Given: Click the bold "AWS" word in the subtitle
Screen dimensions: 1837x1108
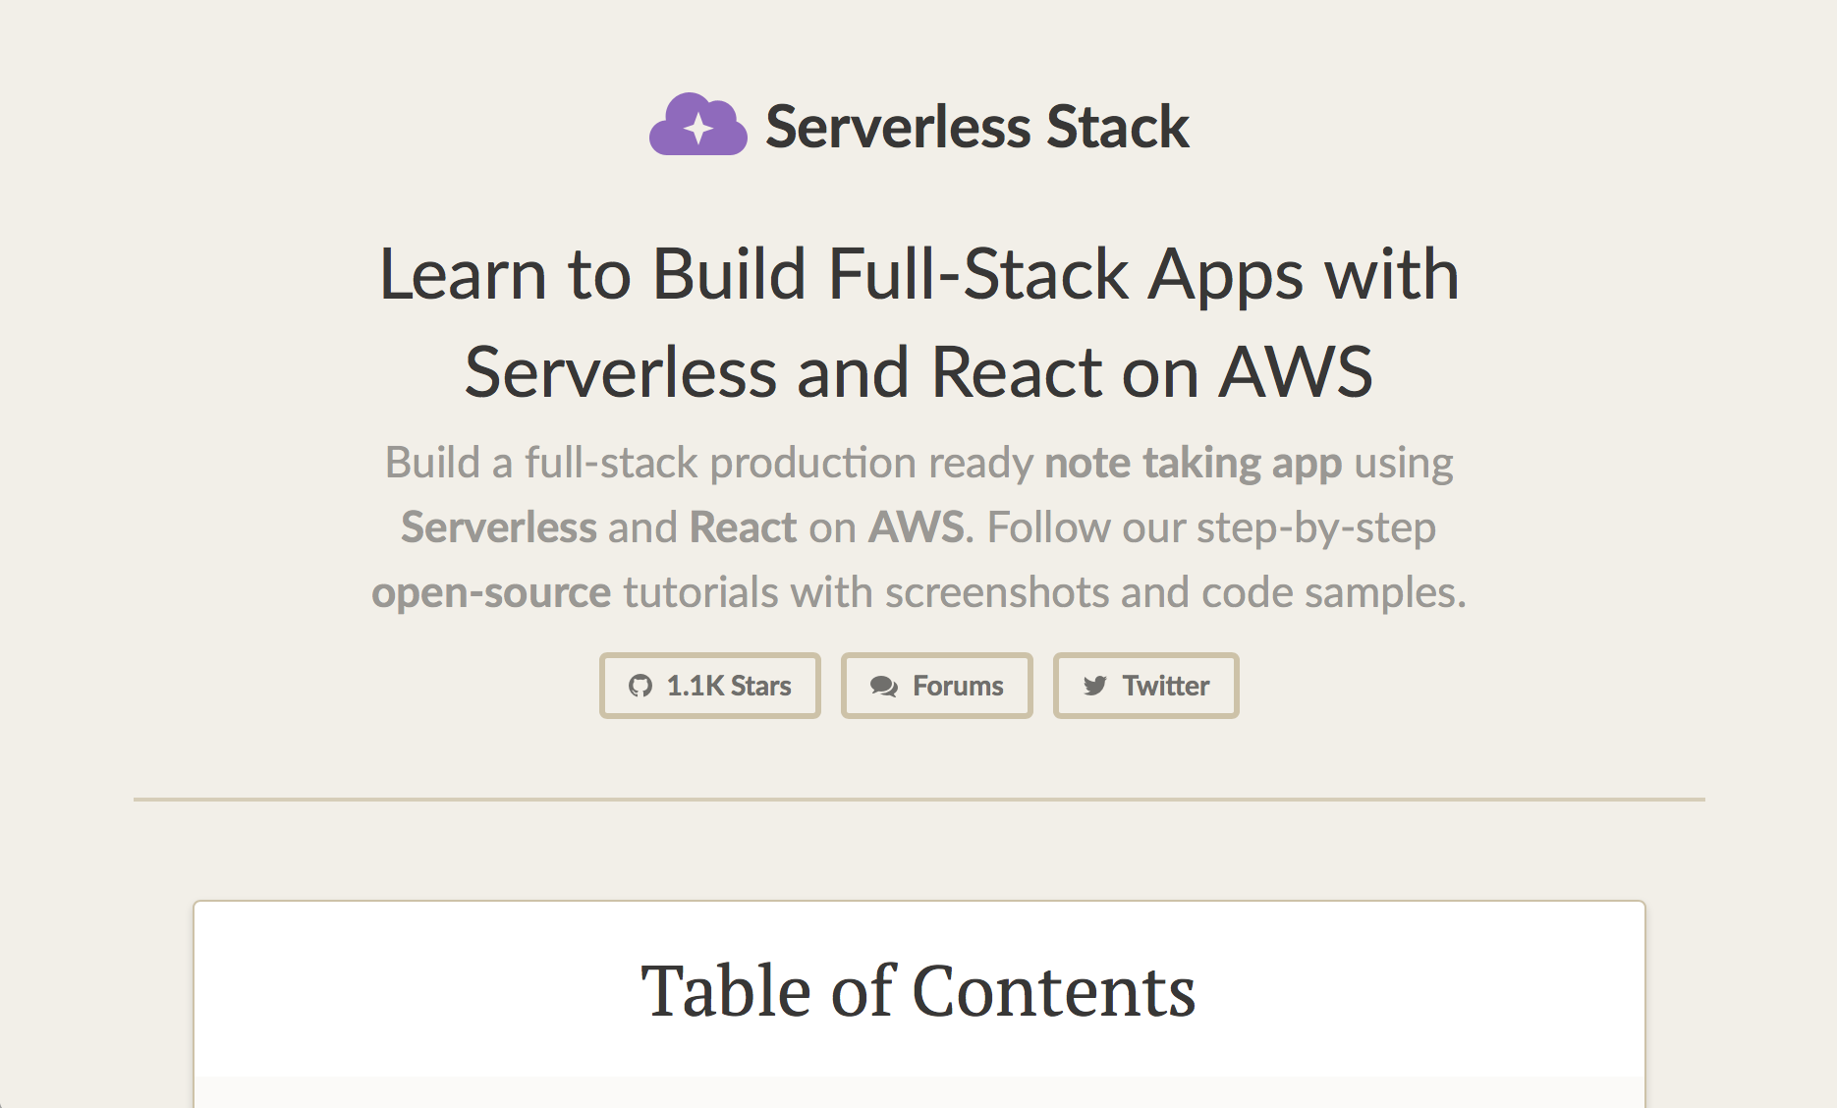Looking at the screenshot, I should pos(917,527).
